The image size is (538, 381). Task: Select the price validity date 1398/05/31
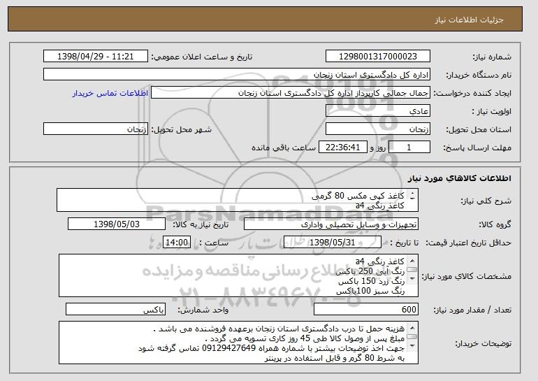333,243
